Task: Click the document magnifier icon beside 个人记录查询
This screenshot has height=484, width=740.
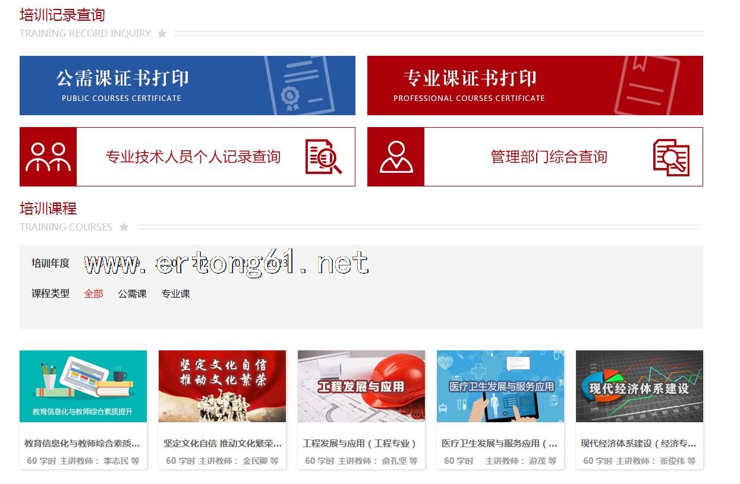Action: point(323,157)
